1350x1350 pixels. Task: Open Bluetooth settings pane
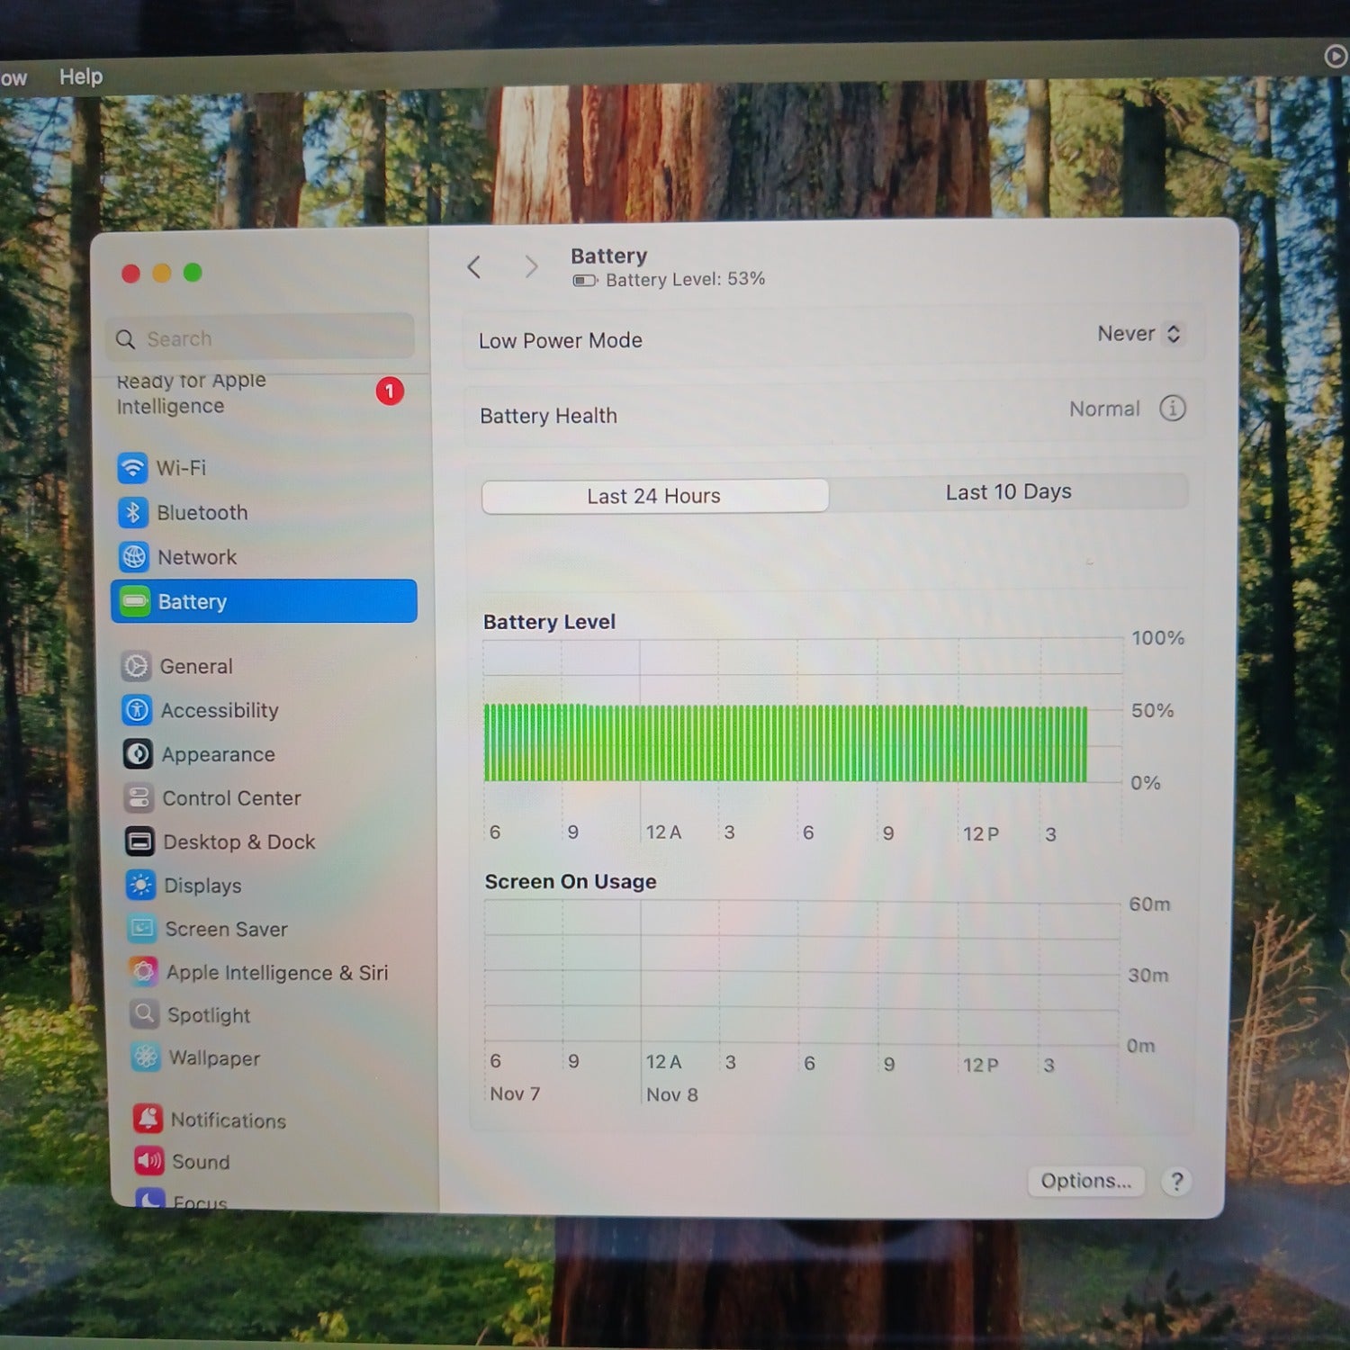(x=202, y=513)
